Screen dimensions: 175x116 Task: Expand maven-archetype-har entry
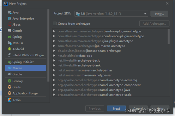(54, 70)
